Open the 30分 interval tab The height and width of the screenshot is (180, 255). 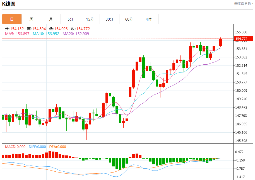point(109,19)
